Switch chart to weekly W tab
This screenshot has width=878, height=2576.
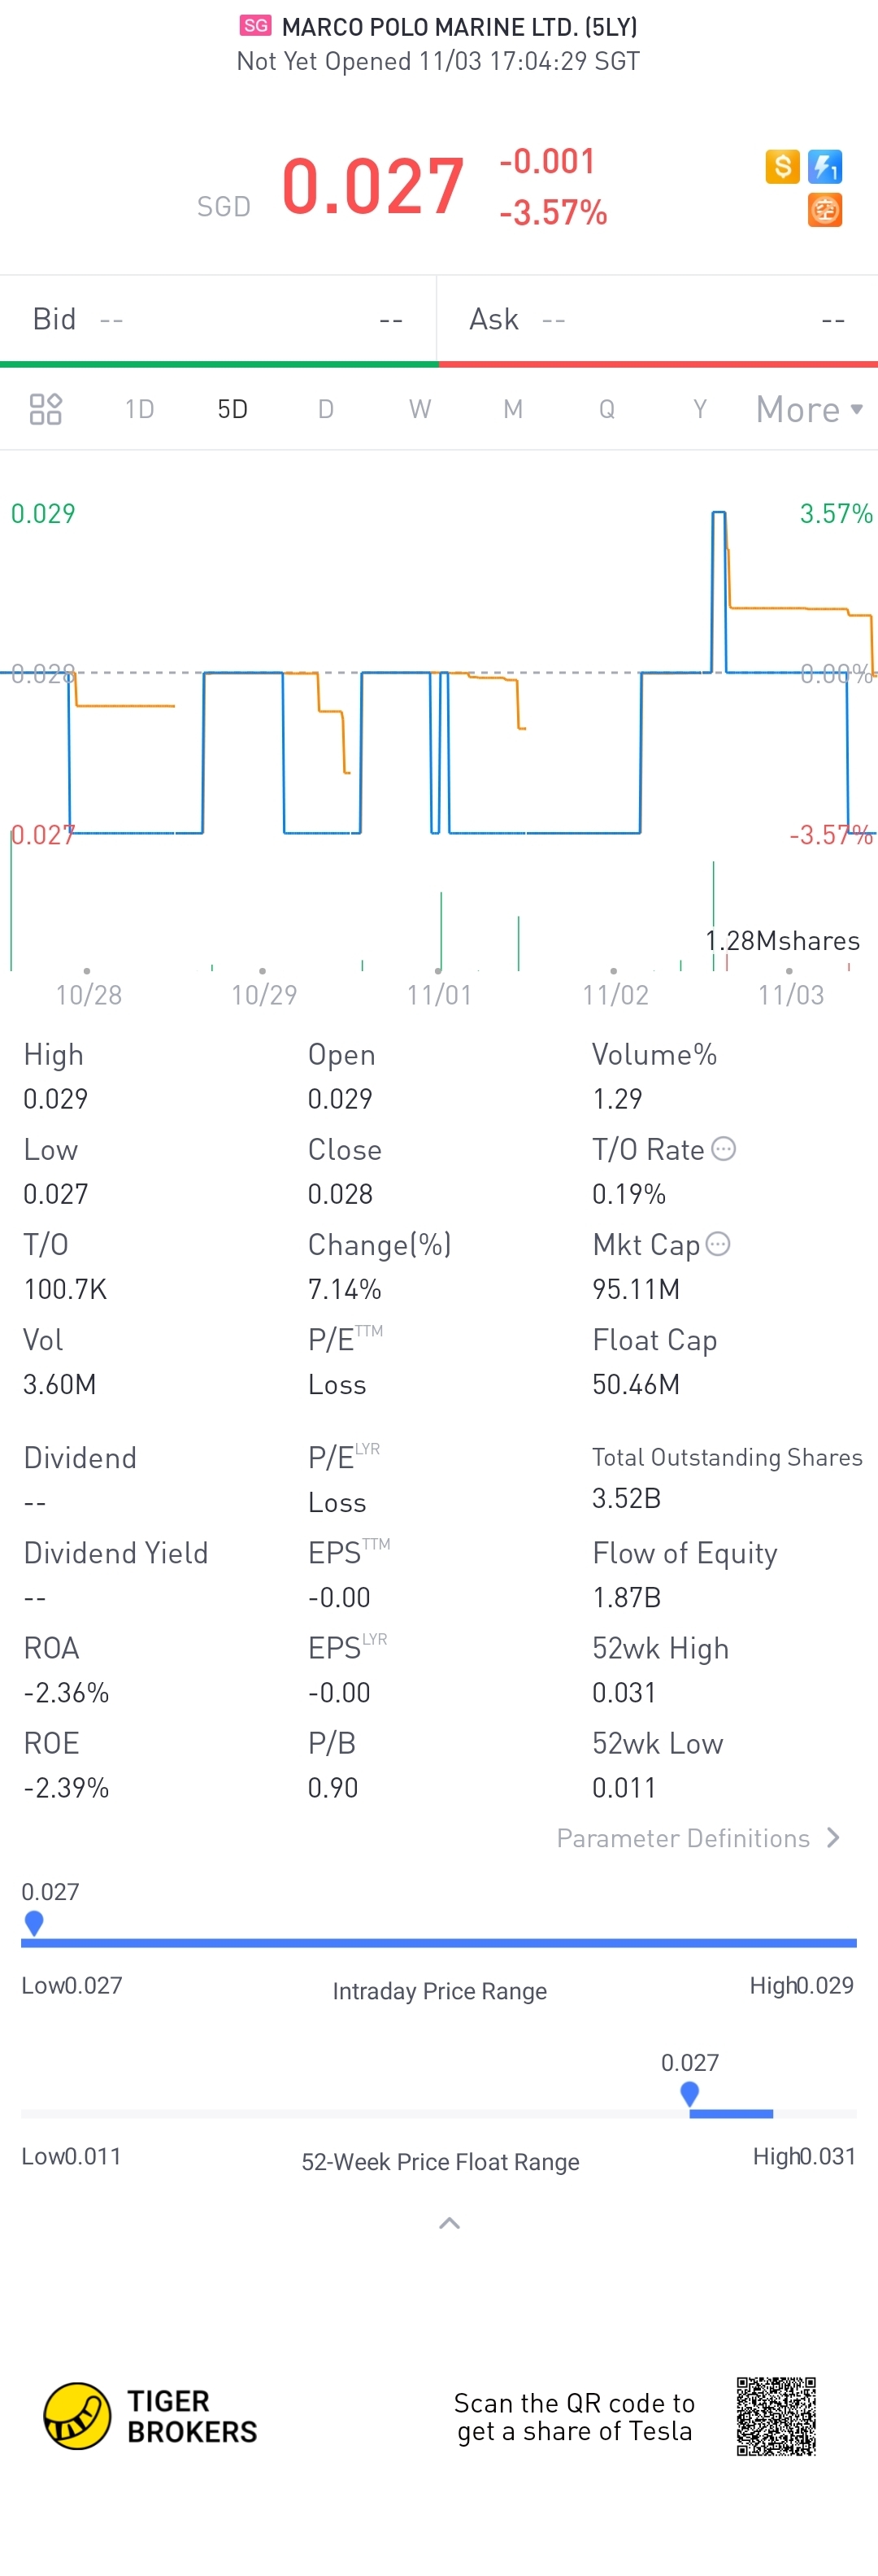[420, 409]
